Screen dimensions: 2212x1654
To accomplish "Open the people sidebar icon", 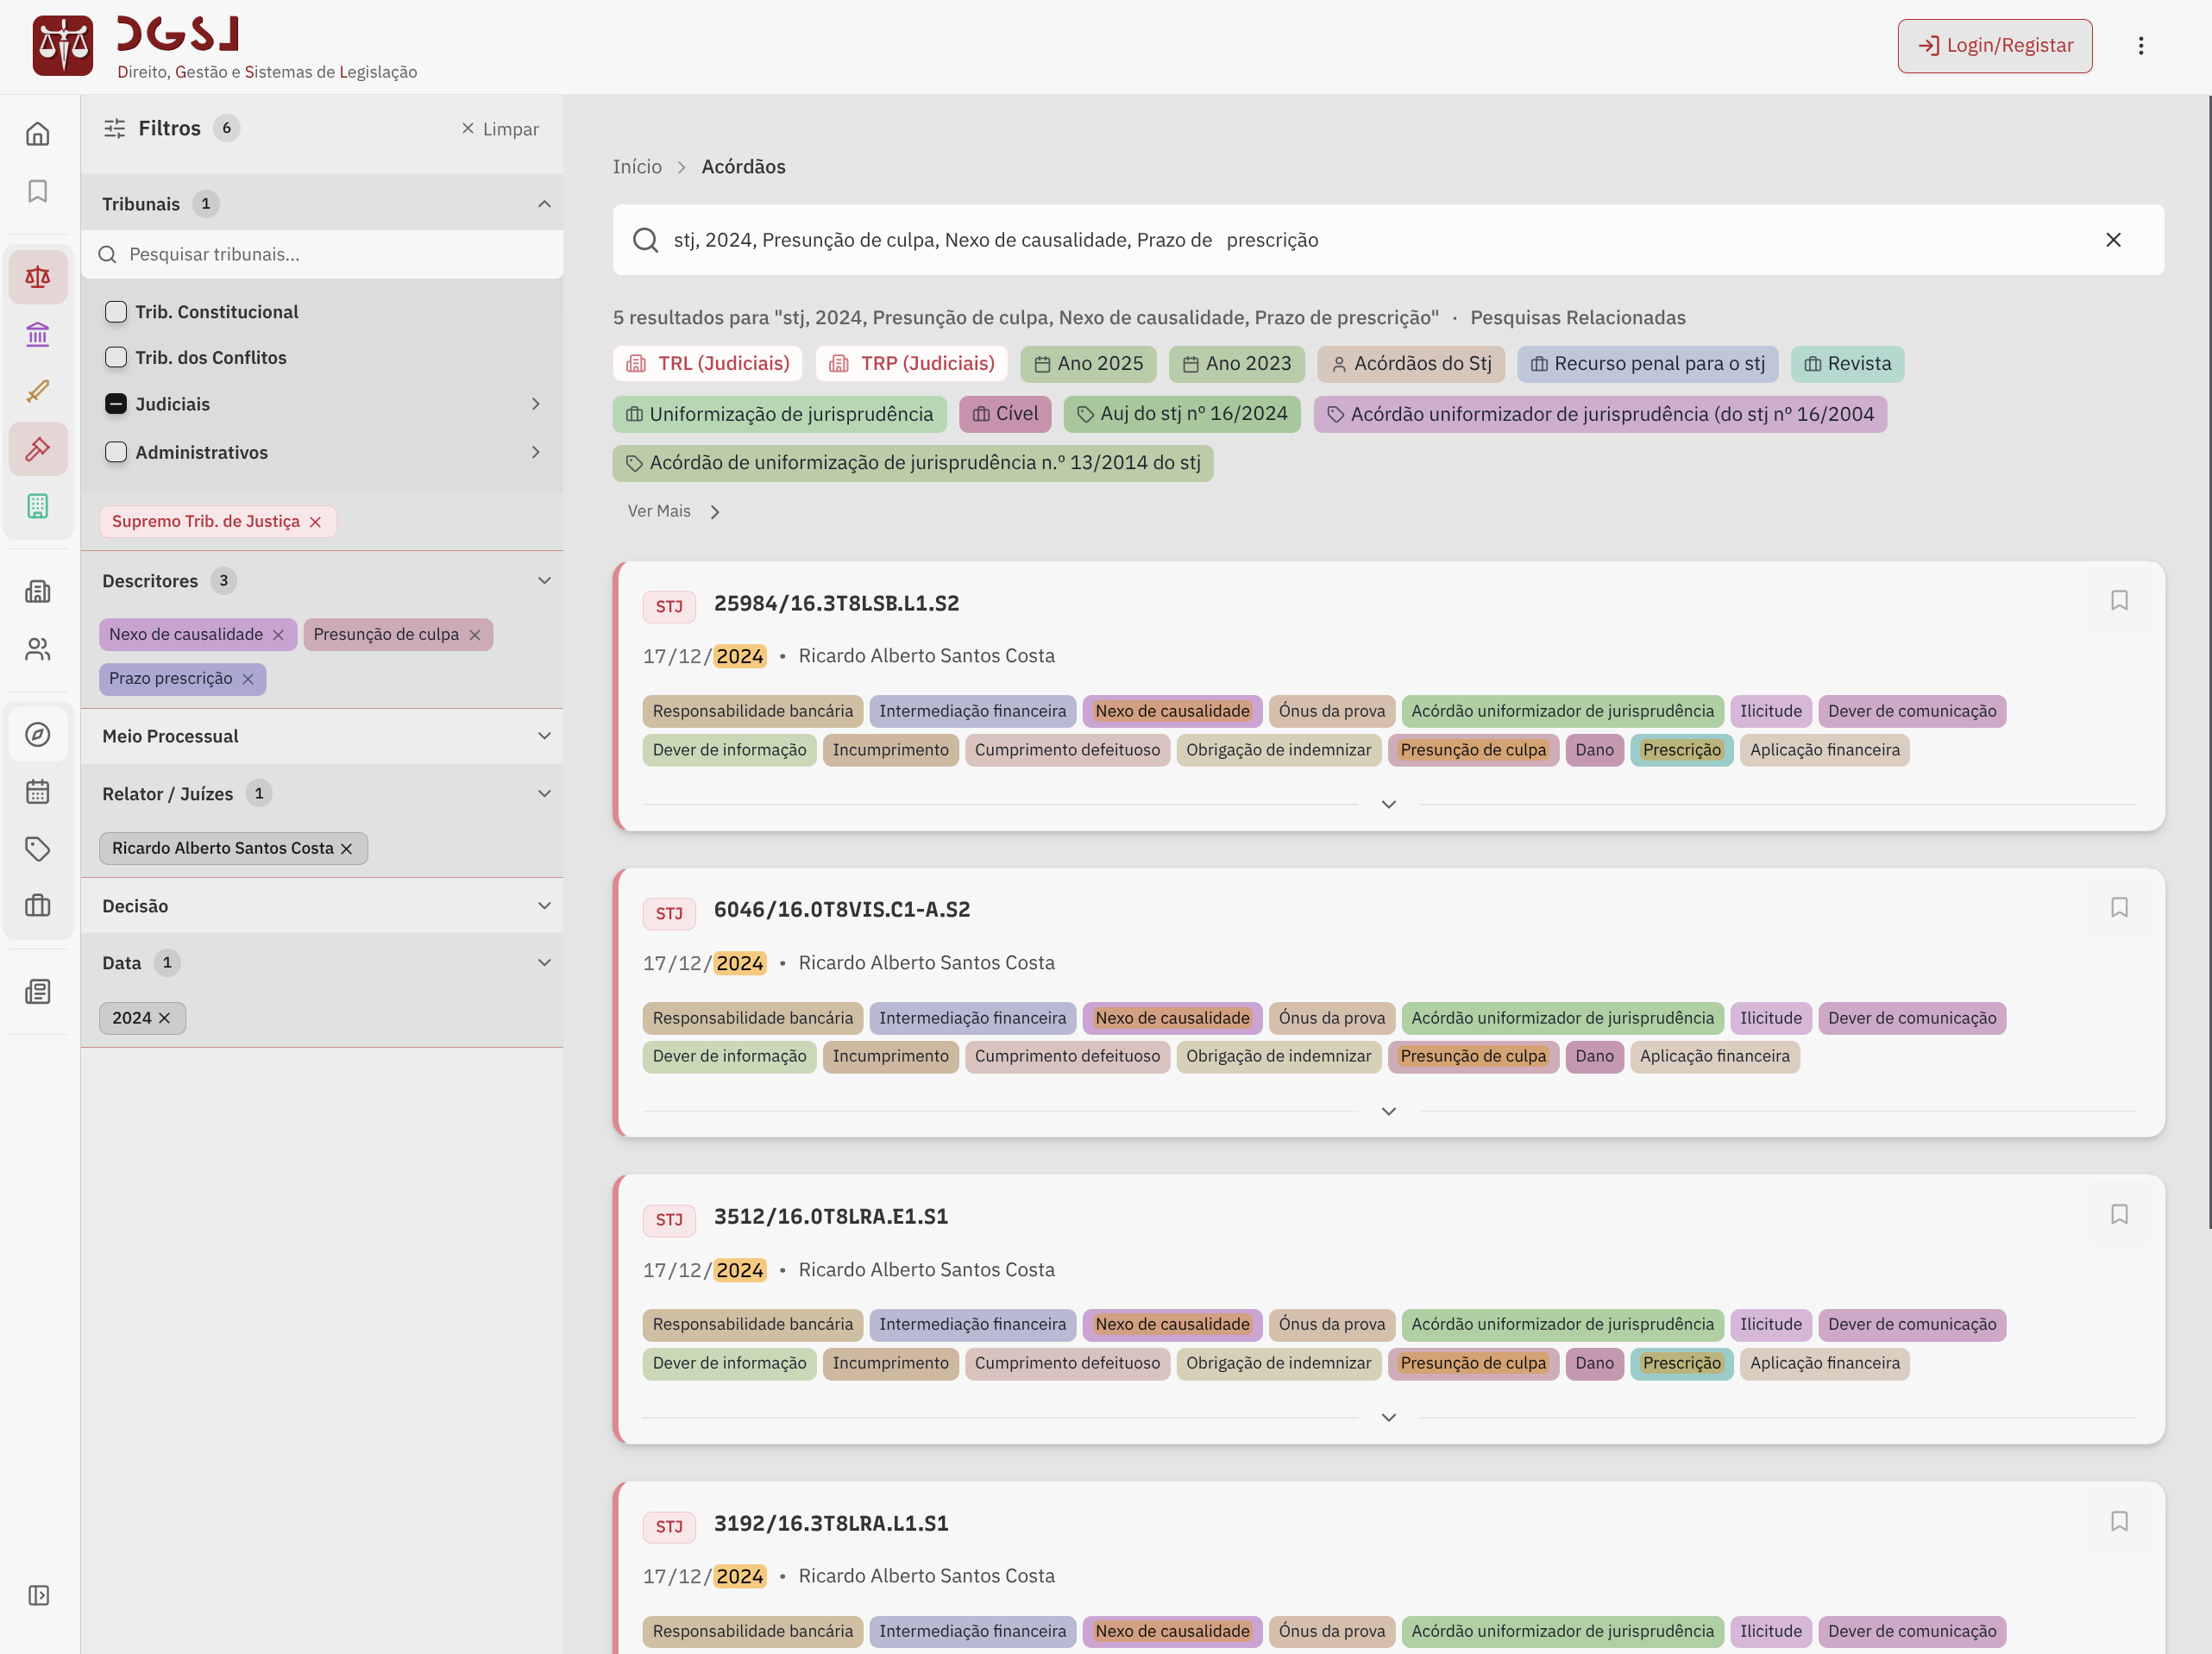I will (38, 649).
